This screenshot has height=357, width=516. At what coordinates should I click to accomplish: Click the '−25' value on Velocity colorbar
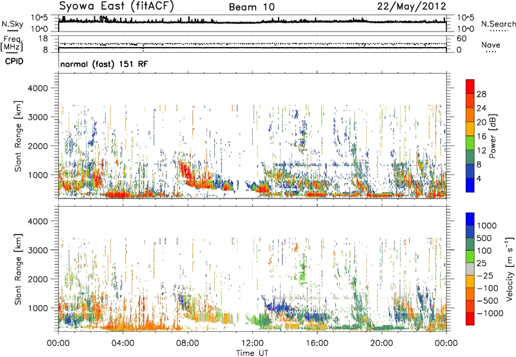(484, 275)
